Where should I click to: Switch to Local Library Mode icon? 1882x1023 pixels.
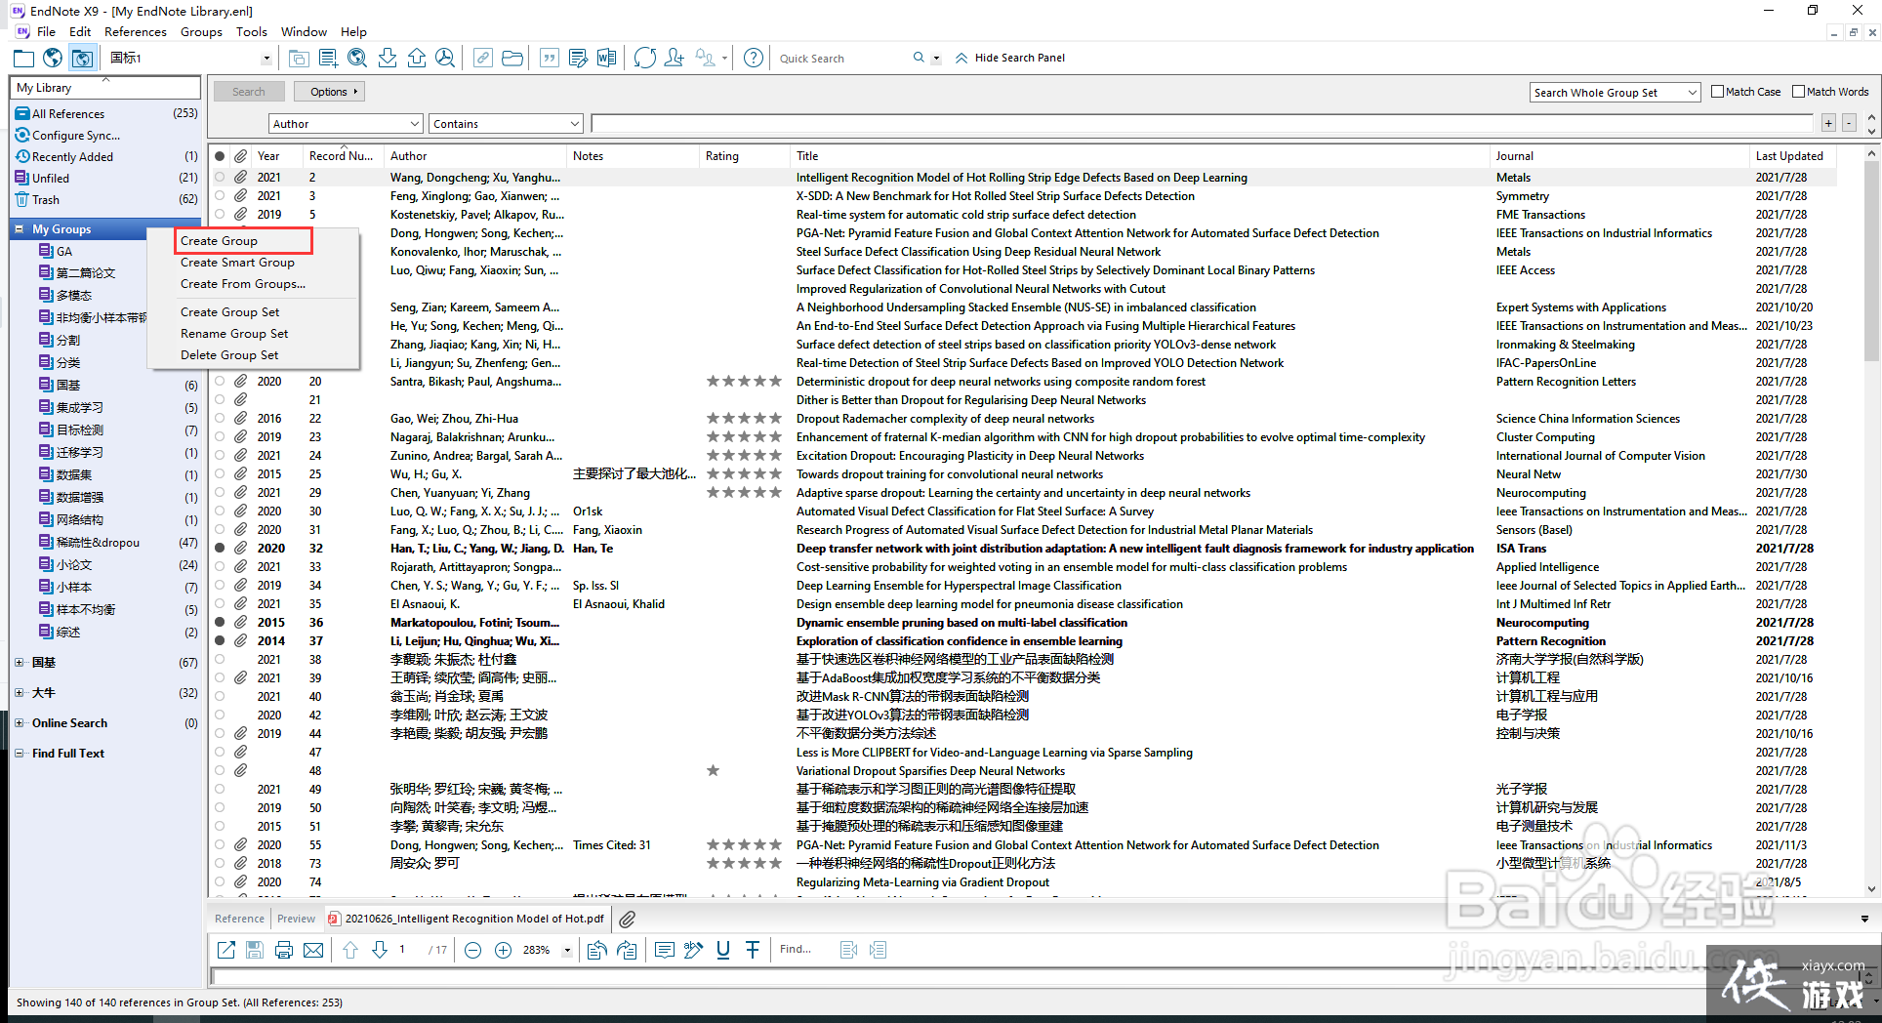pyautogui.click(x=23, y=59)
